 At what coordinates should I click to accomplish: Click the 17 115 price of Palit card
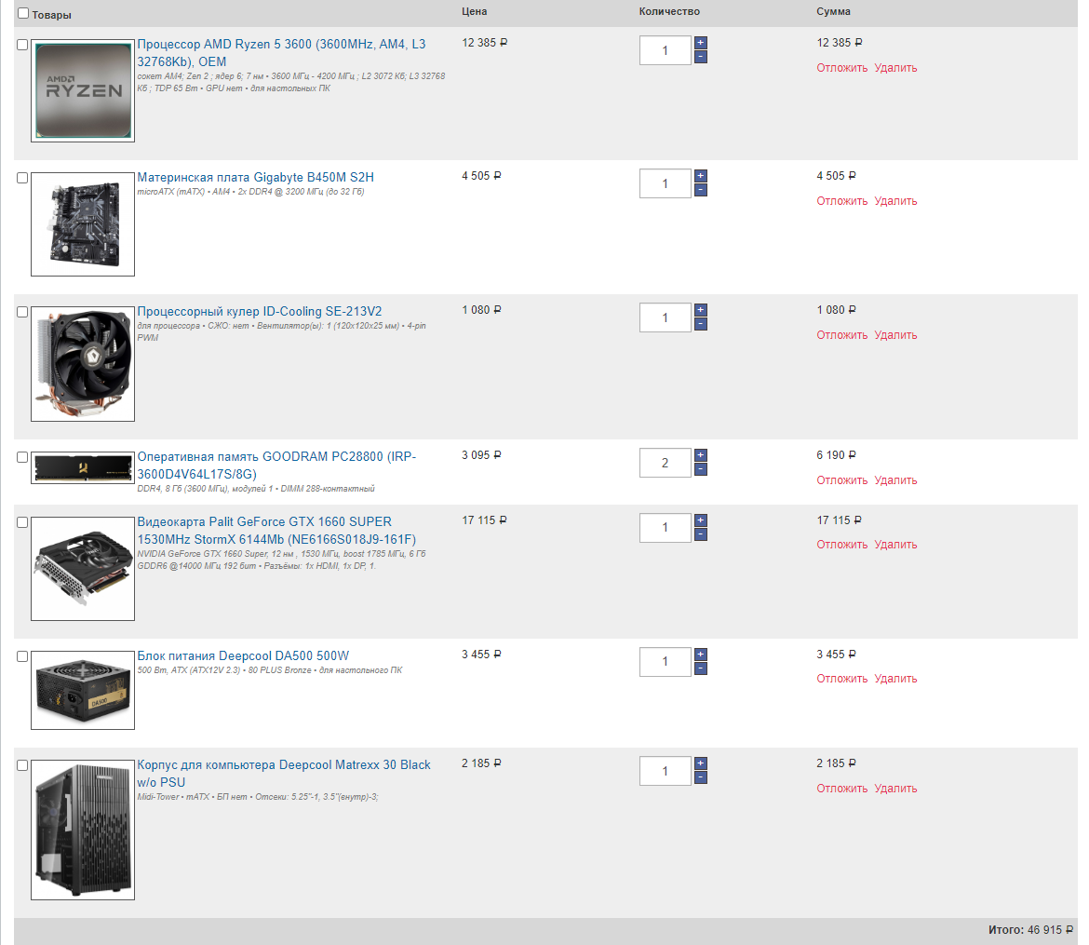click(x=484, y=520)
